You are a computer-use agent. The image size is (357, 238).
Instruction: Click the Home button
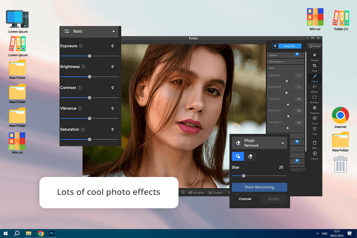point(314,46)
